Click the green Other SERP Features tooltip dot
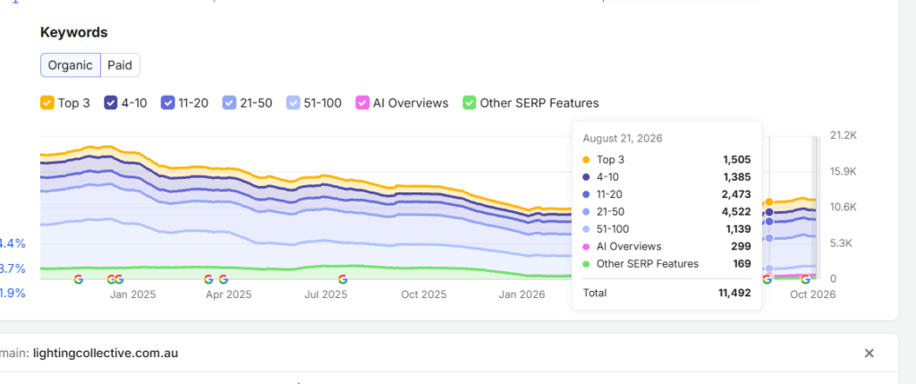The width and height of the screenshot is (916, 384). coord(586,264)
